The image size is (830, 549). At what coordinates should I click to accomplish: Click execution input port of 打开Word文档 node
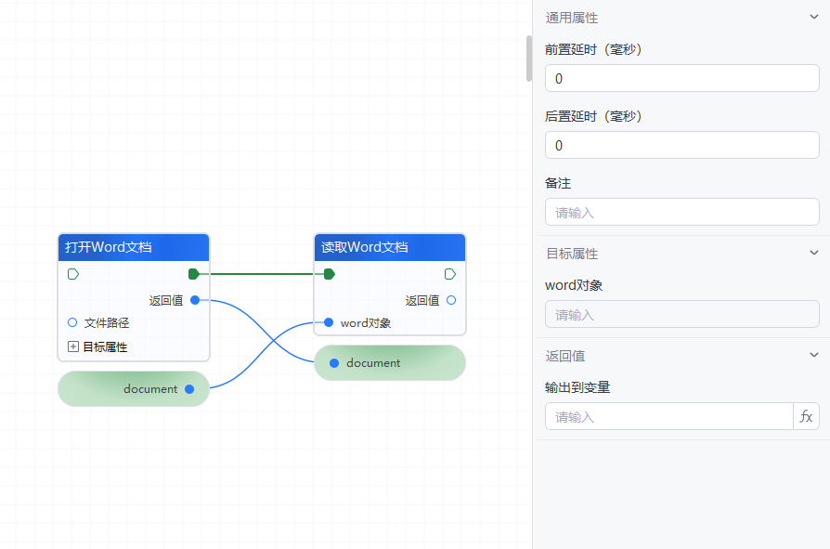tap(73, 274)
